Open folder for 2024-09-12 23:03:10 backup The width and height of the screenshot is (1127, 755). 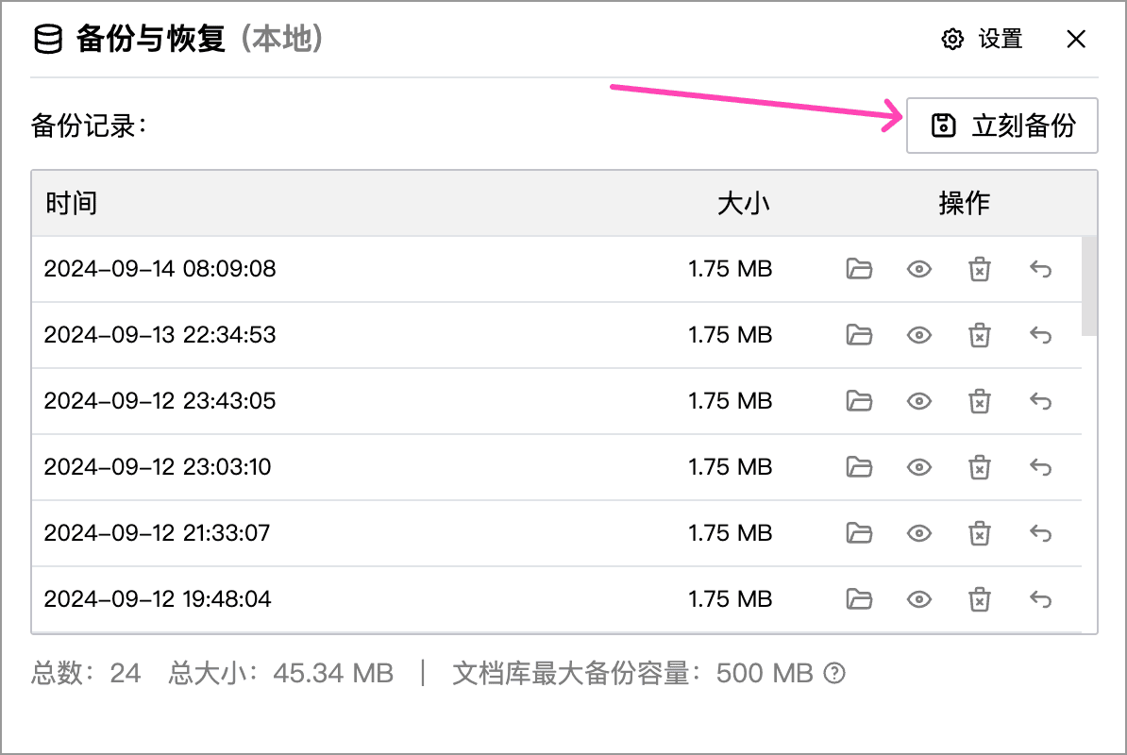(x=859, y=467)
